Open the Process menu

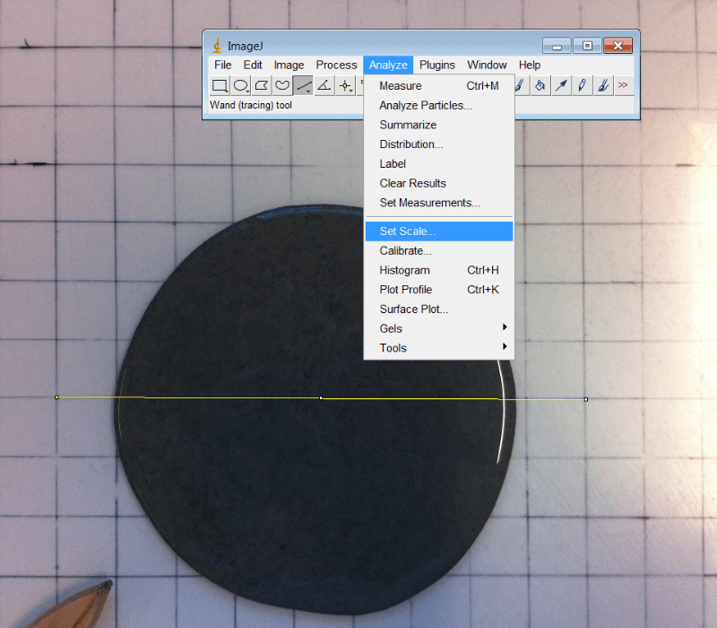pyautogui.click(x=336, y=65)
